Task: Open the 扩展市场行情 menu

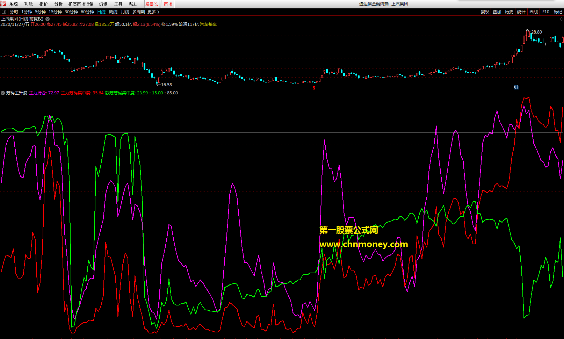Action: (81, 4)
